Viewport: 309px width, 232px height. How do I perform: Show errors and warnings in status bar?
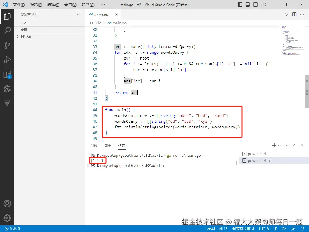tap(12, 229)
